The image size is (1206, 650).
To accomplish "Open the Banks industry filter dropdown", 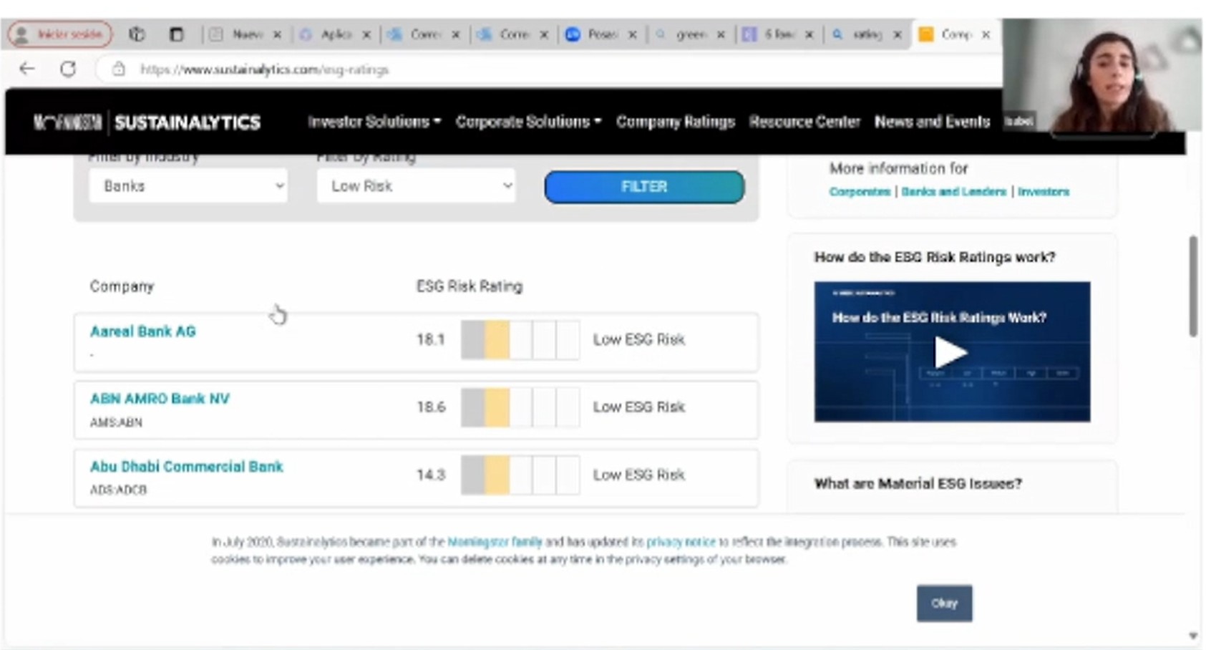I will tap(188, 186).
